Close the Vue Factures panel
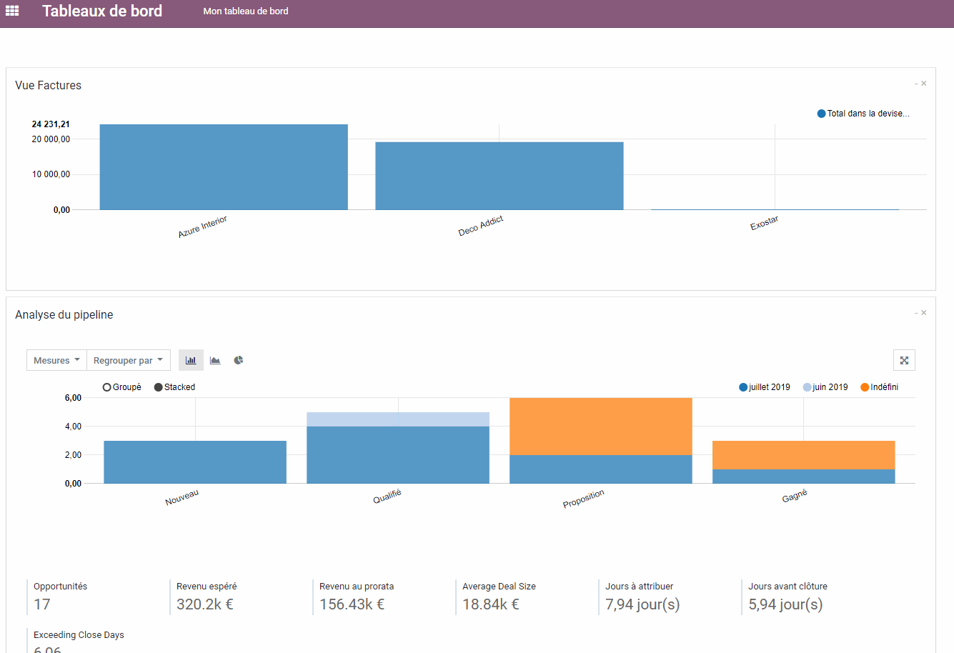The width and height of the screenshot is (954, 653). point(924,84)
